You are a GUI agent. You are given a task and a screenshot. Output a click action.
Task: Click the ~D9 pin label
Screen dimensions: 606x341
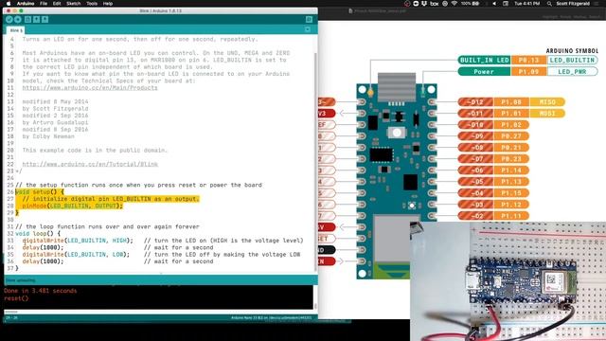[475, 136]
